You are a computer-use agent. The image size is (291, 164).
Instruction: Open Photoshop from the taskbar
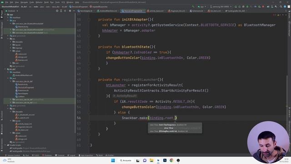165,160
